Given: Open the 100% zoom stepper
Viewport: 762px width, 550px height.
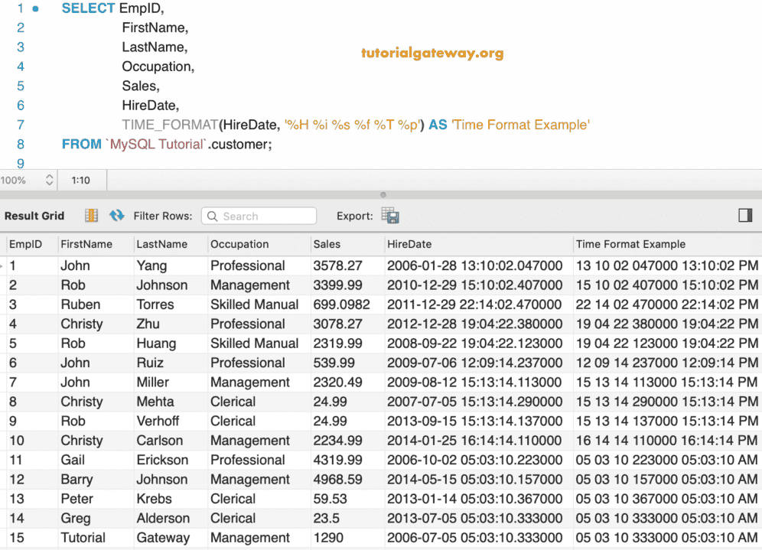Looking at the screenshot, I should 49,181.
